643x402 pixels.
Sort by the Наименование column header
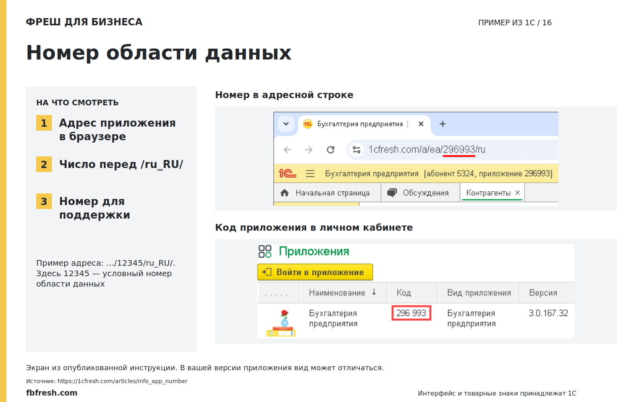tap(342, 293)
